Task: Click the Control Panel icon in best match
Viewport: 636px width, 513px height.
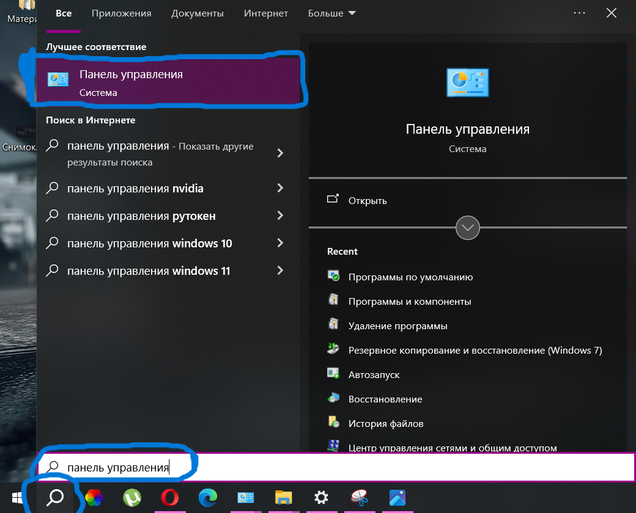Action: pos(58,79)
